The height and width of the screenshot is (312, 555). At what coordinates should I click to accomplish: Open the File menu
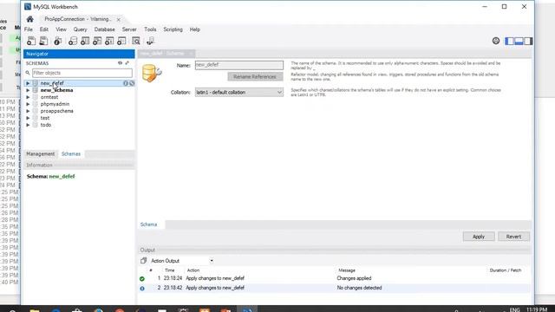point(29,29)
